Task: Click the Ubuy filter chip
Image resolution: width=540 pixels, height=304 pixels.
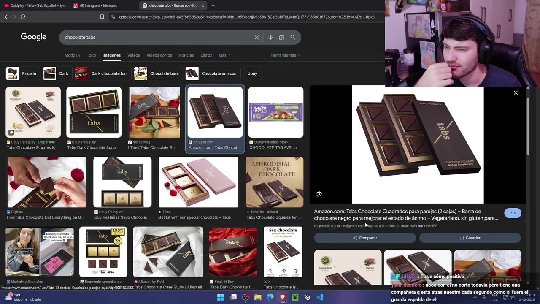Action: [252, 73]
